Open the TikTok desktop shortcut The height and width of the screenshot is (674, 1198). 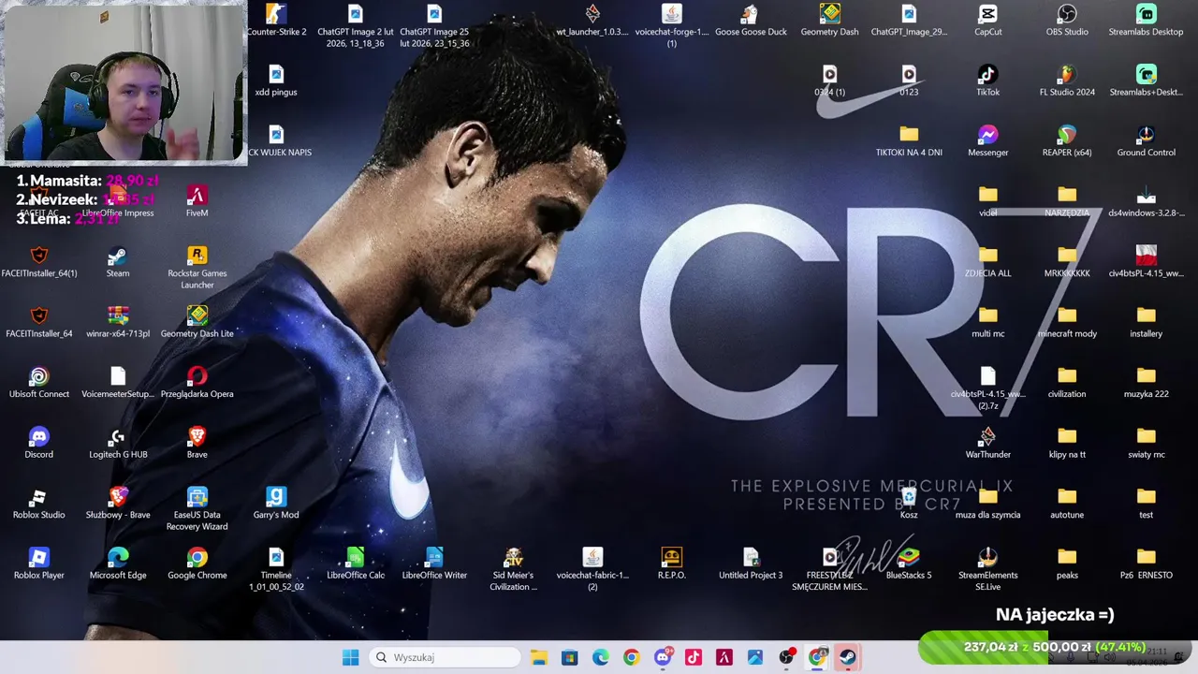coord(987,81)
